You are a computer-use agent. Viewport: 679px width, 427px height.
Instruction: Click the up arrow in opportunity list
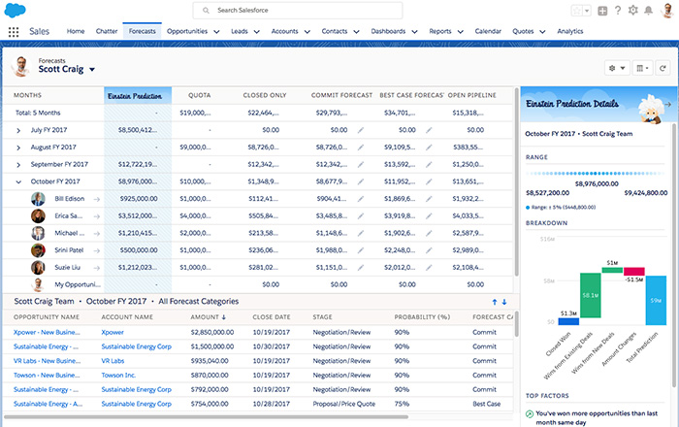(493, 302)
